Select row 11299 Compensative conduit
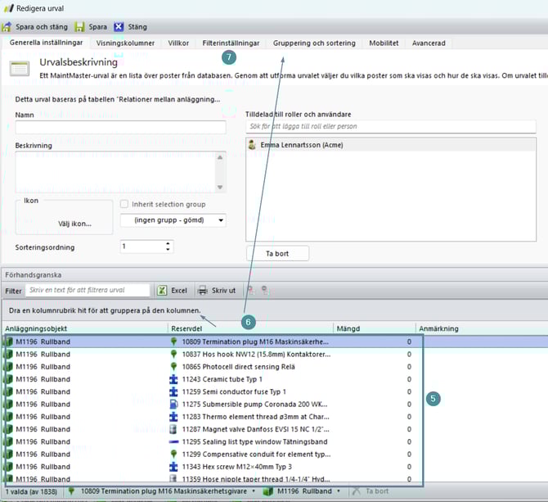This screenshot has height=502, width=548. pos(274,454)
